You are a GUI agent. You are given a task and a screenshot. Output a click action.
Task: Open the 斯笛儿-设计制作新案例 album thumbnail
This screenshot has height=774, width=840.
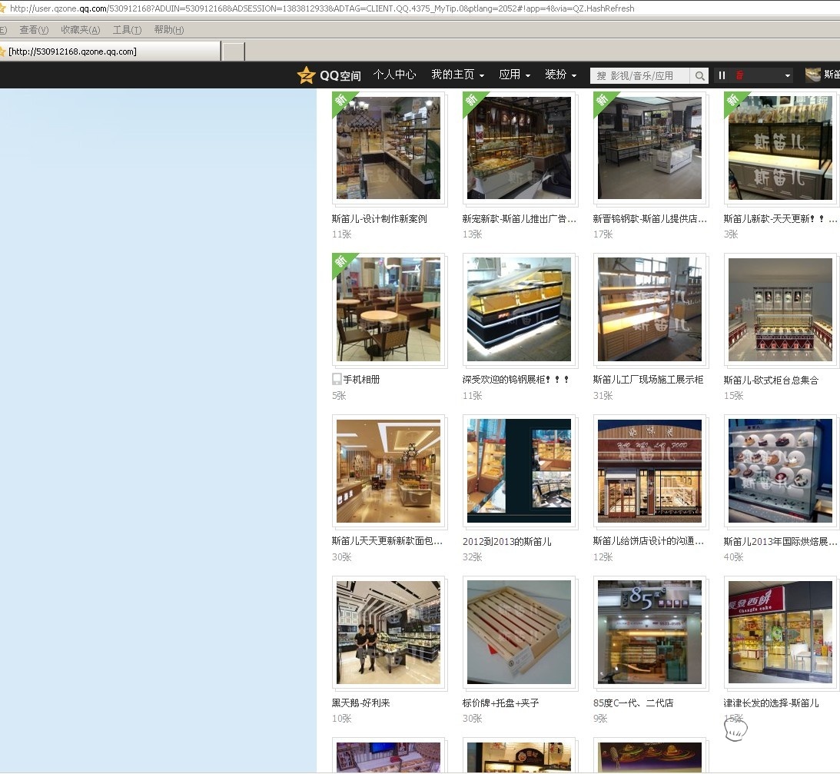[388, 148]
